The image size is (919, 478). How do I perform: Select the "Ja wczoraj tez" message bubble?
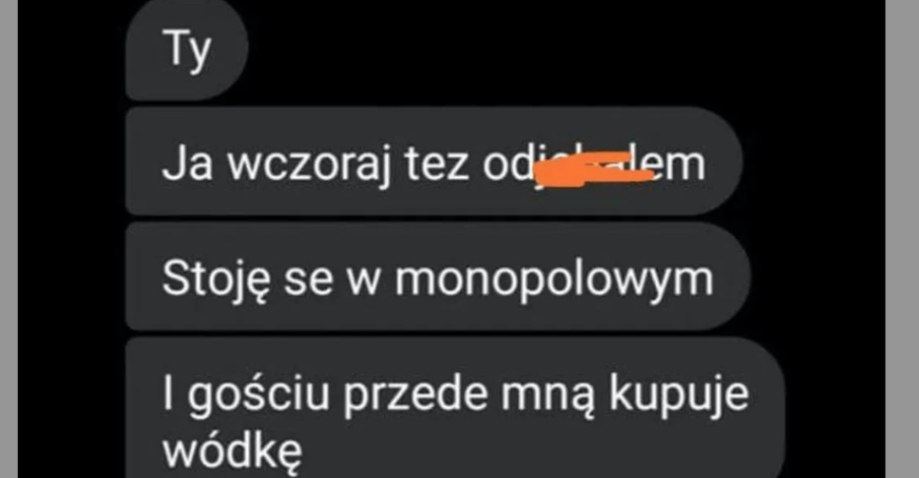coord(434,161)
